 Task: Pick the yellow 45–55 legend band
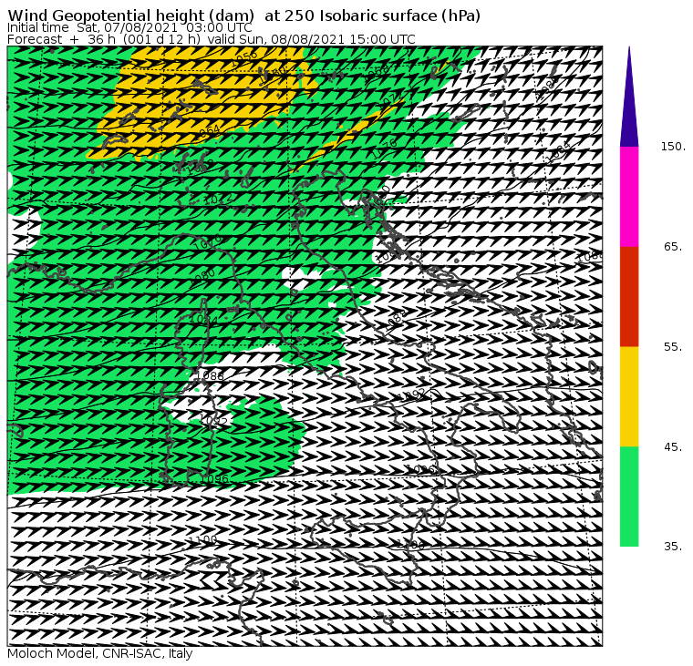click(x=629, y=396)
